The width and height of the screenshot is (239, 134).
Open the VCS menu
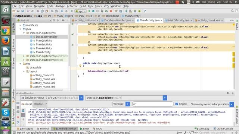pos(106,6)
